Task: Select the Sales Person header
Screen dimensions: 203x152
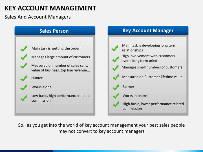Action: (x=55, y=31)
